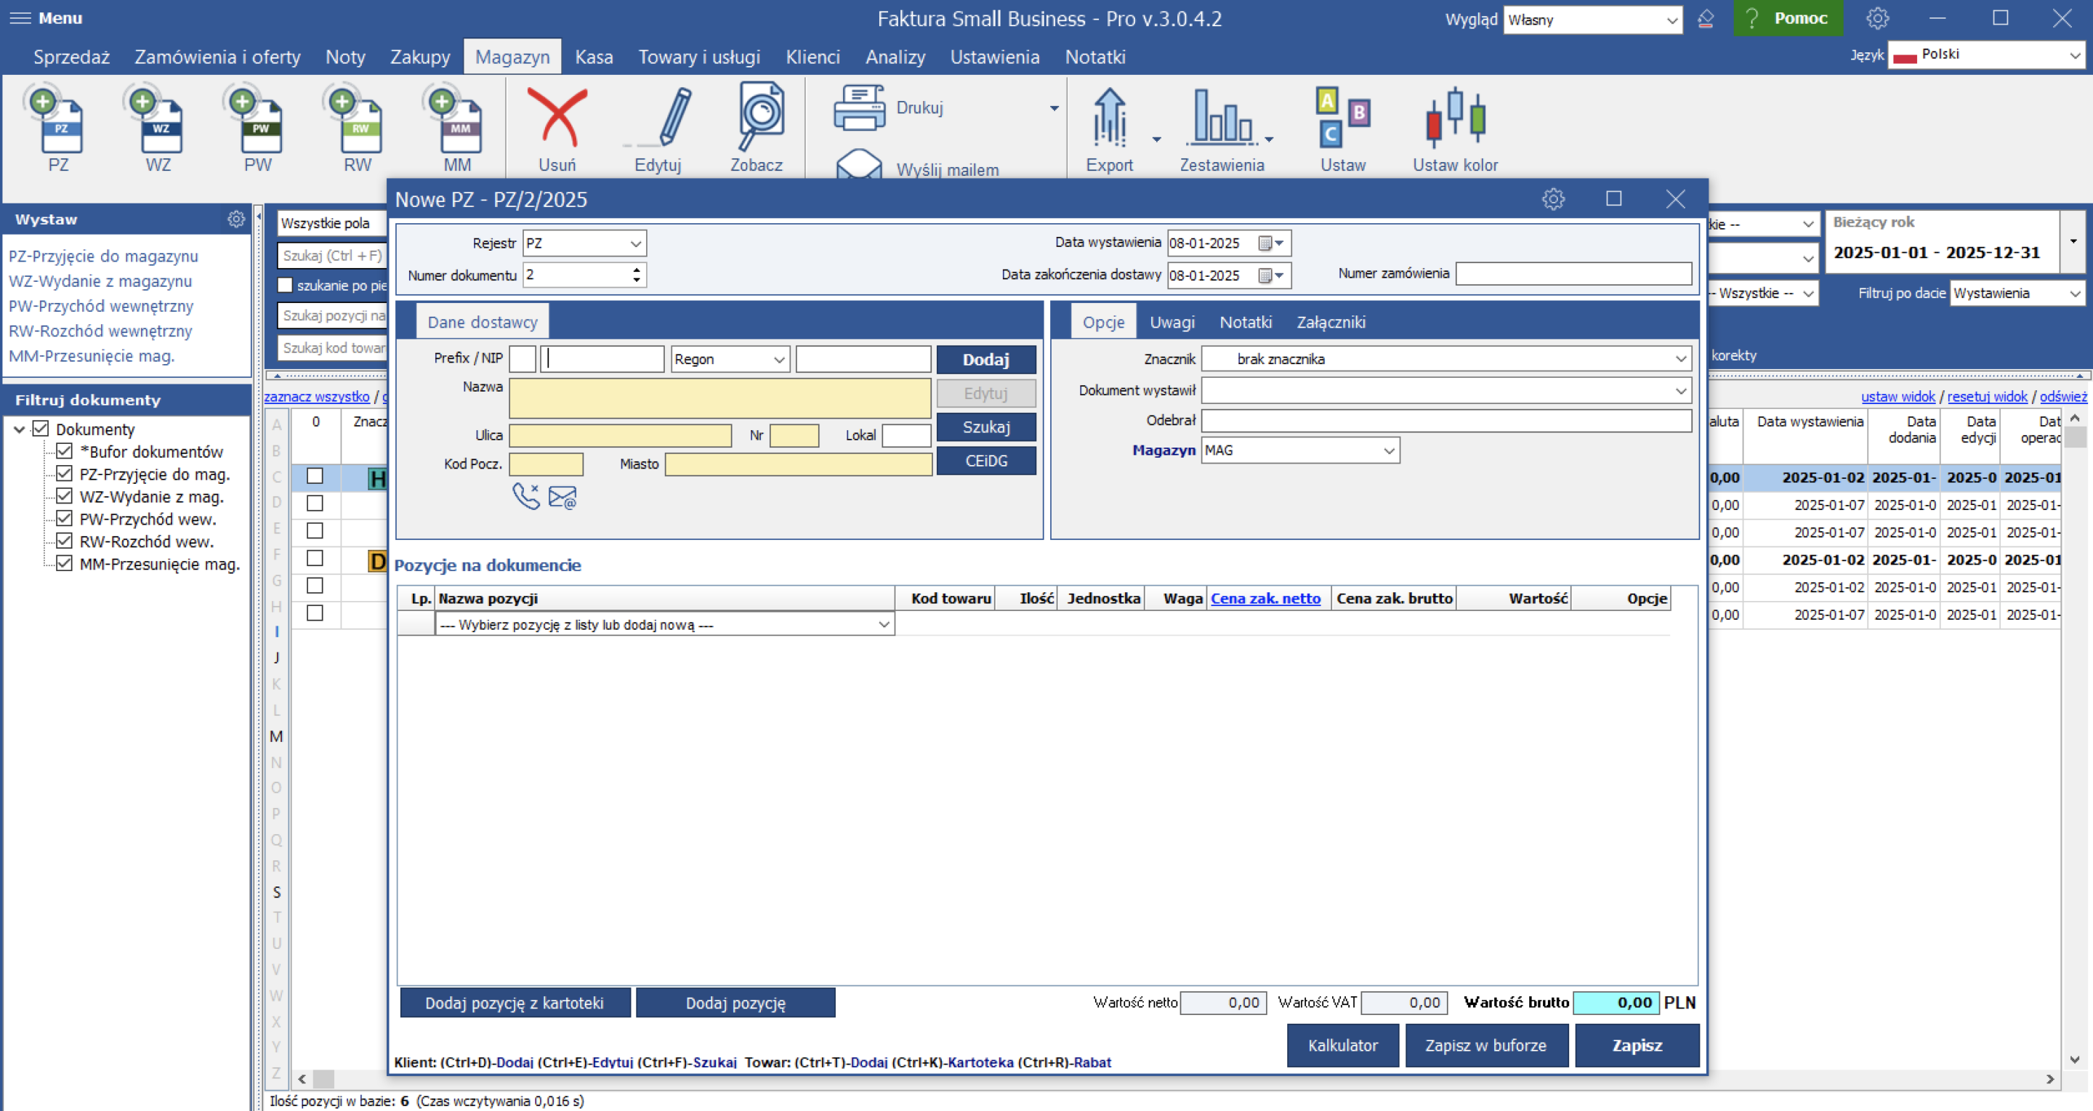Click the phone icon under supplier address
The width and height of the screenshot is (2093, 1111).
[525, 496]
